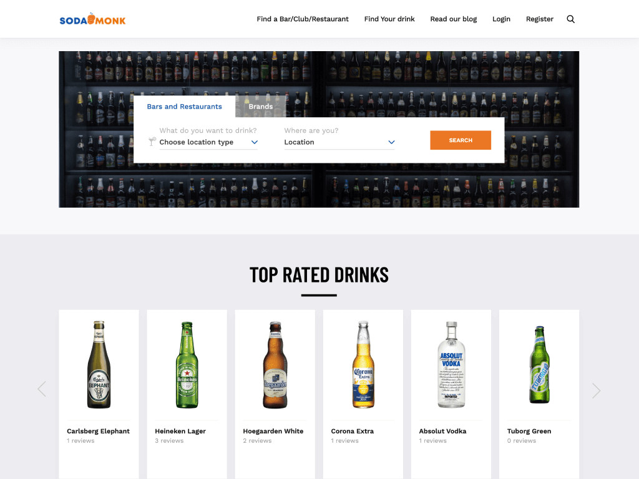This screenshot has width=639, height=479.
Task: Show next drinks with right arrow
Action: (596, 390)
